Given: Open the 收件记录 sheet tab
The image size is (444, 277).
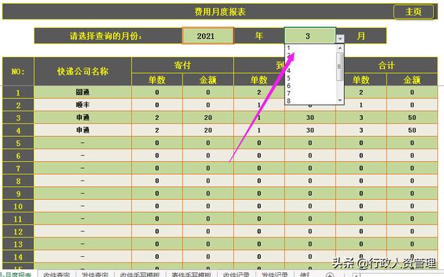Looking at the screenshot, I should (236, 274).
